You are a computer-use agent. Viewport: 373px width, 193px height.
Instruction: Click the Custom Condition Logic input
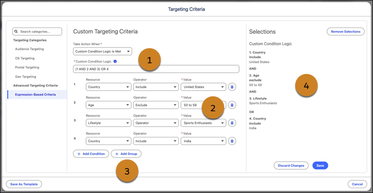pos(156,69)
